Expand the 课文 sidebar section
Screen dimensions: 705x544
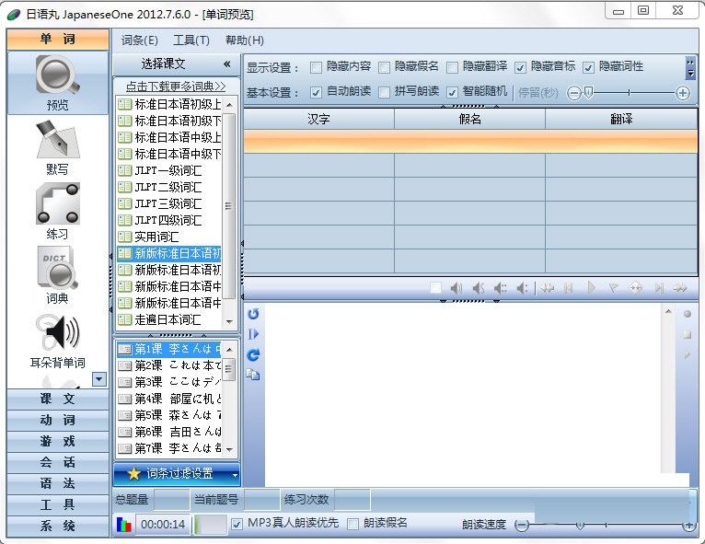click(x=58, y=399)
